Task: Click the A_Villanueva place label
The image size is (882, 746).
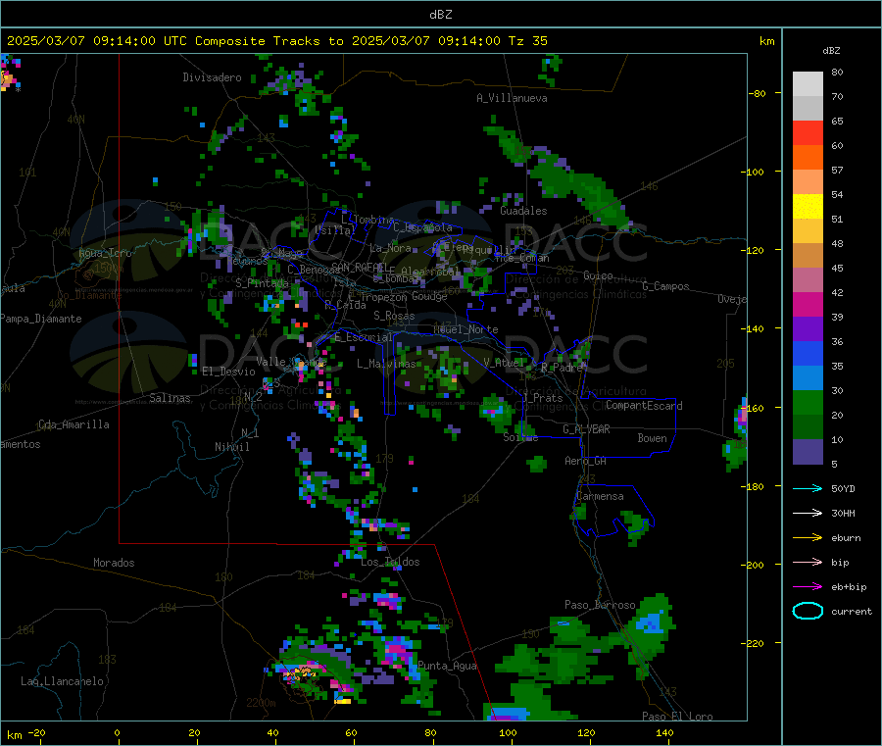Action: coord(512,98)
